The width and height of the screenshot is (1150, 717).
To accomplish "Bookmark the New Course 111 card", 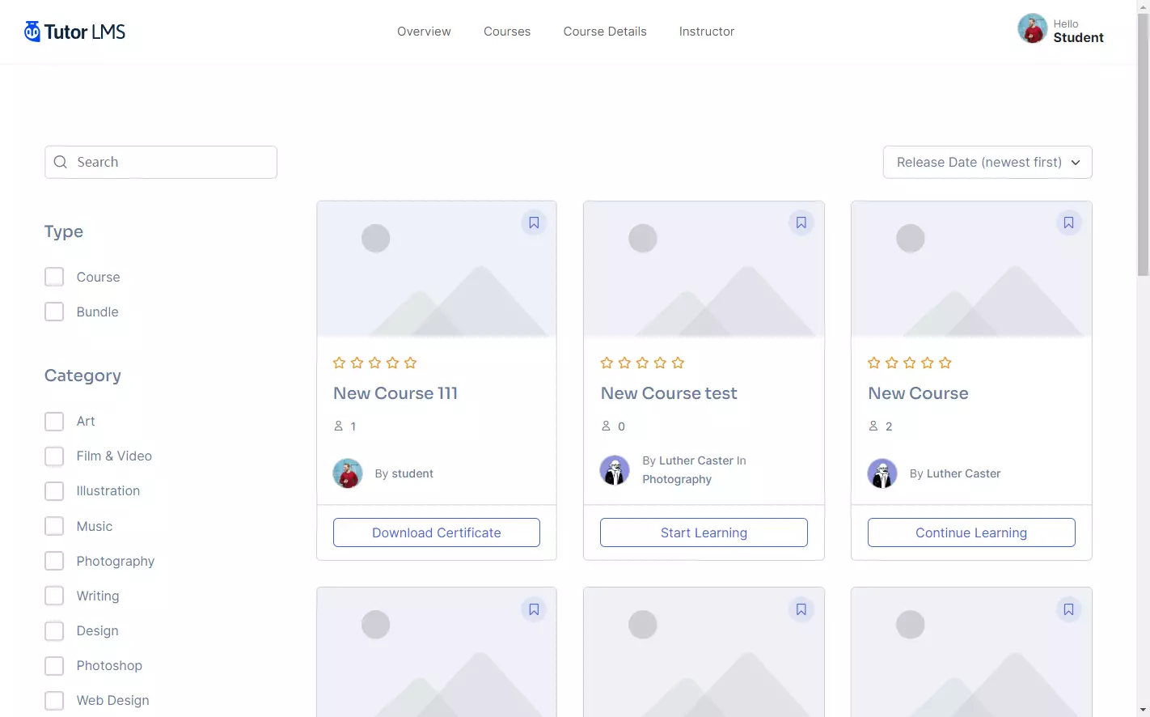I will point(534,223).
